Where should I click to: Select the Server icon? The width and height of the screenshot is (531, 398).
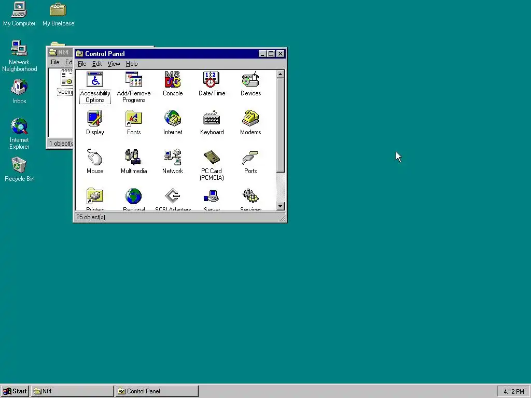pyautogui.click(x=212, y=200)
